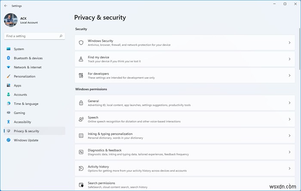
Task: Click the Speech permissions icon
Action: pos(81,119)
